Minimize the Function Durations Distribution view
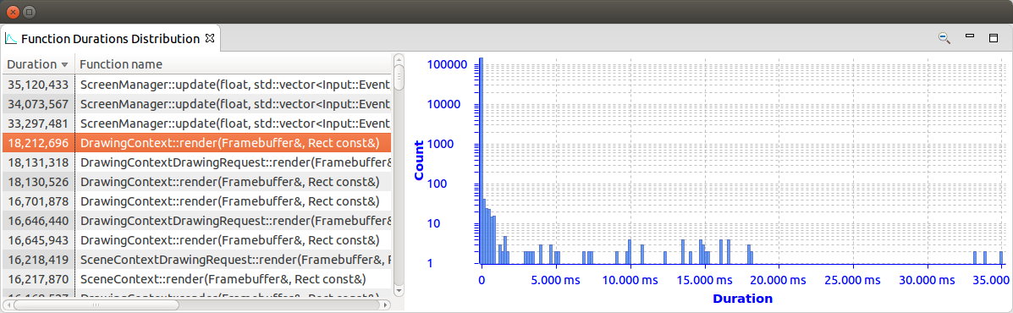The width and height of the screenshot is (1013, 313). 969,36
